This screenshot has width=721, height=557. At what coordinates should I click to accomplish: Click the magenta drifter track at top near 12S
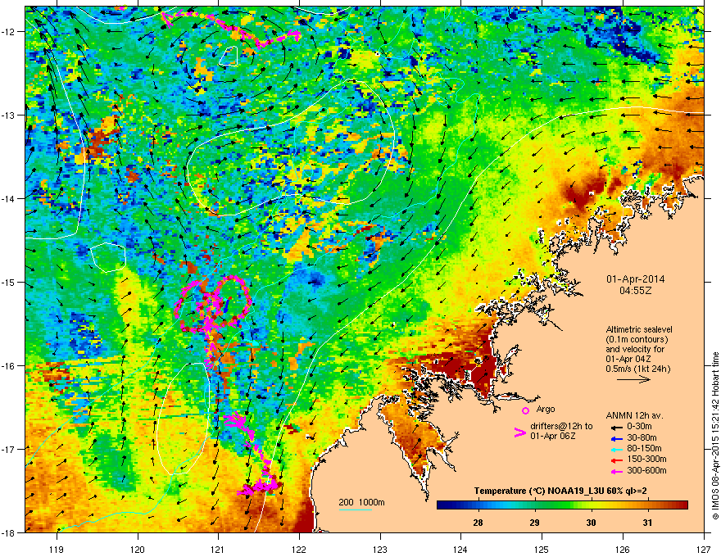click(230, 28)
